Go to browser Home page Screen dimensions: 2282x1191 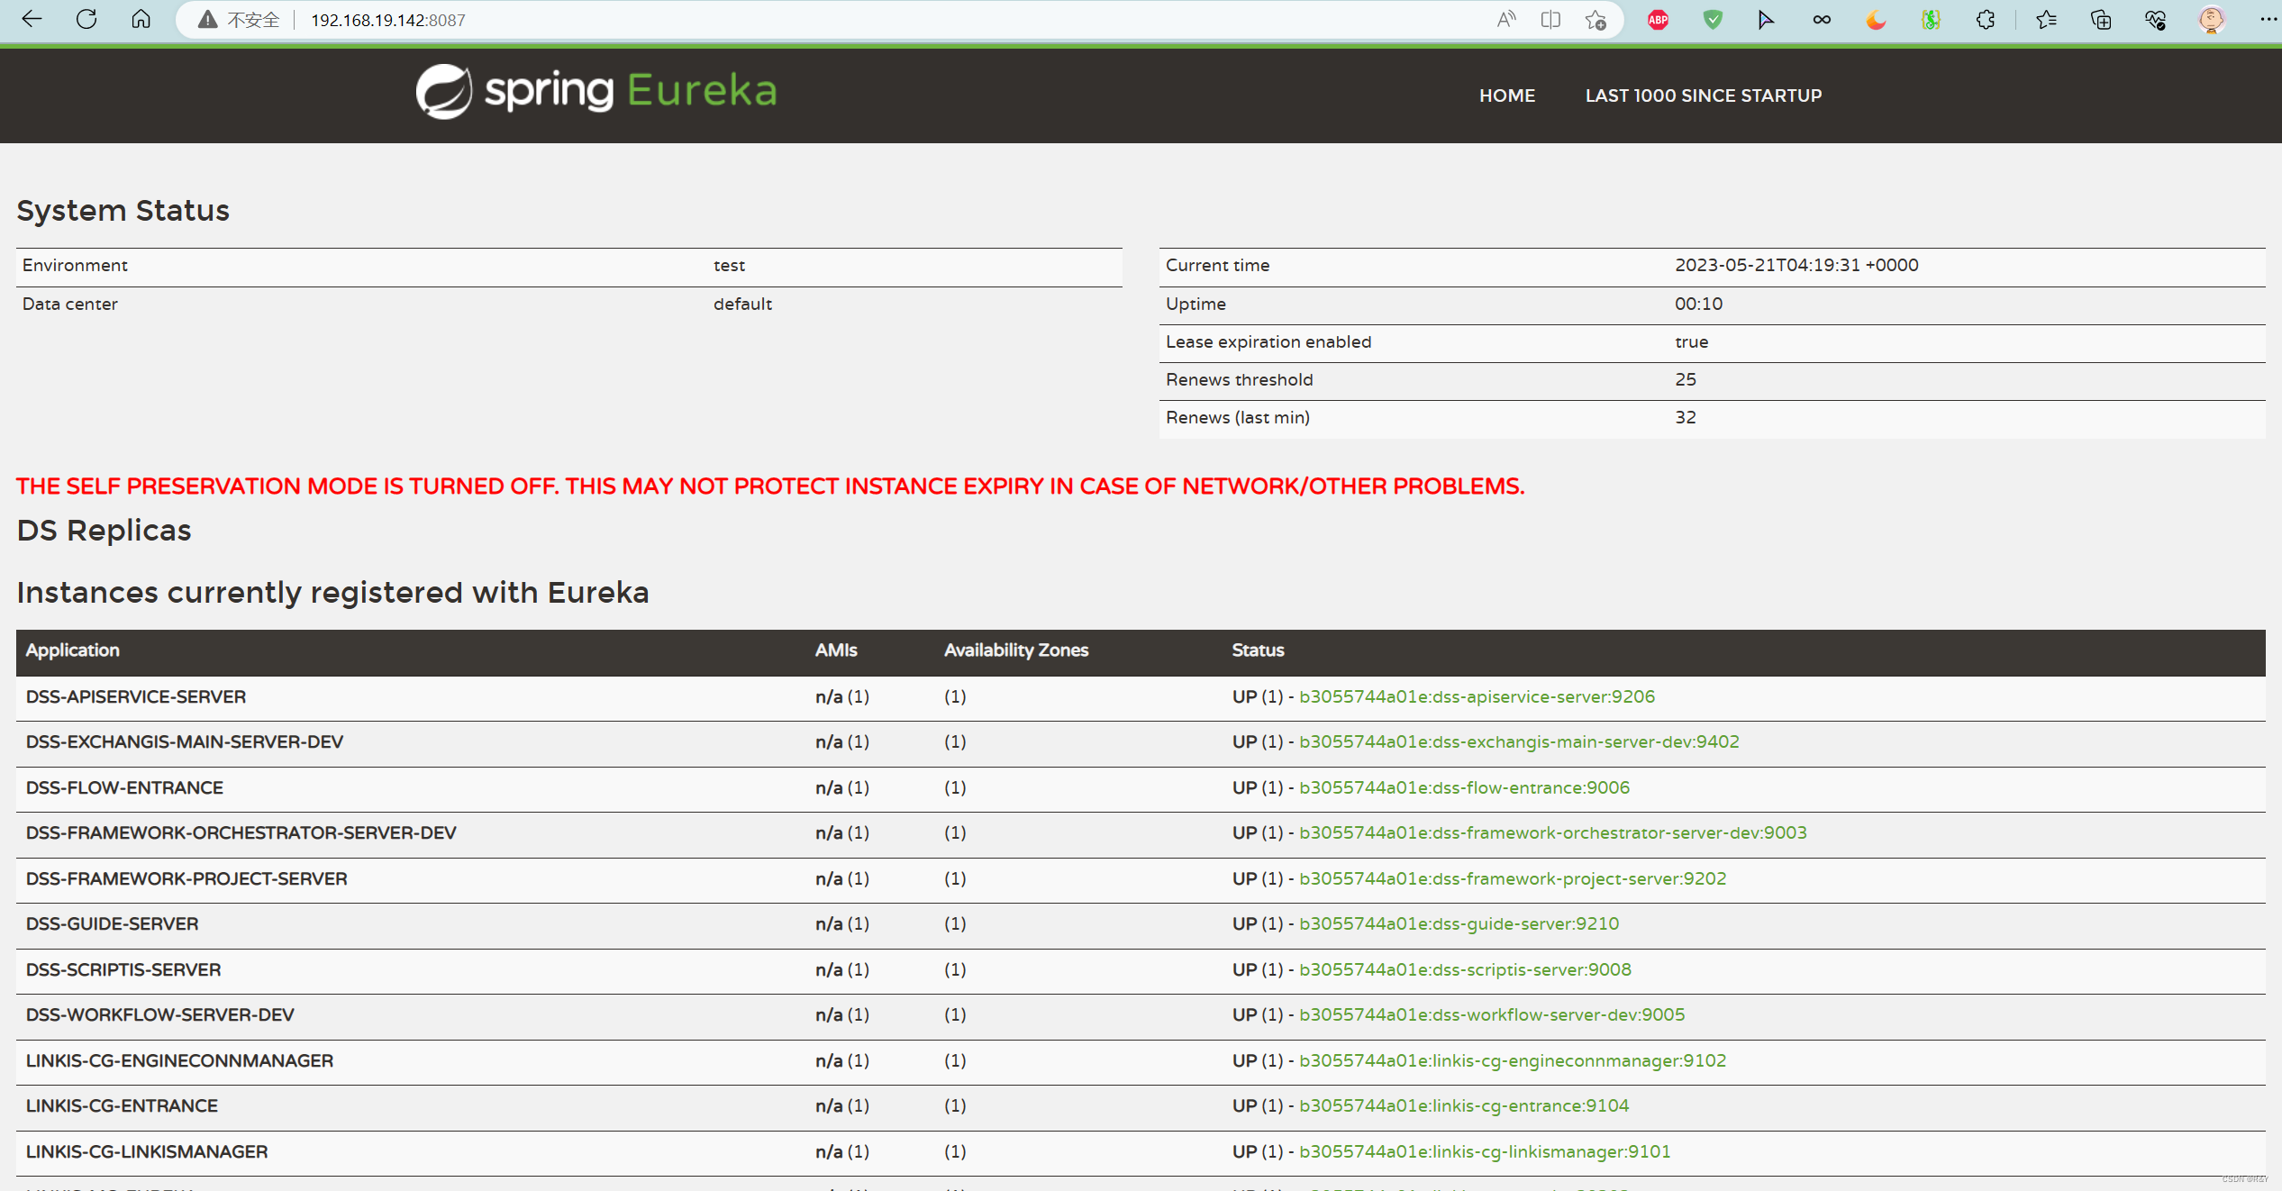coord(141,19)
